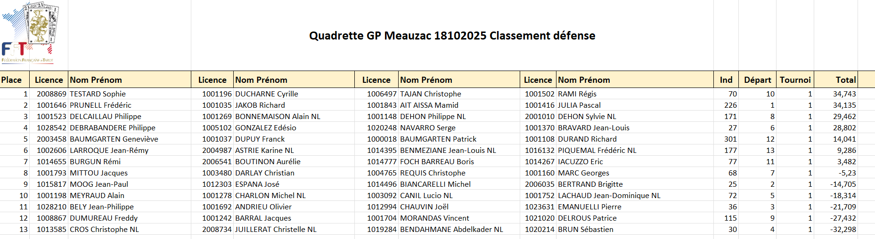
Task: Select the cell FOCH BARREAU Boris
Action: coord(437,162)
